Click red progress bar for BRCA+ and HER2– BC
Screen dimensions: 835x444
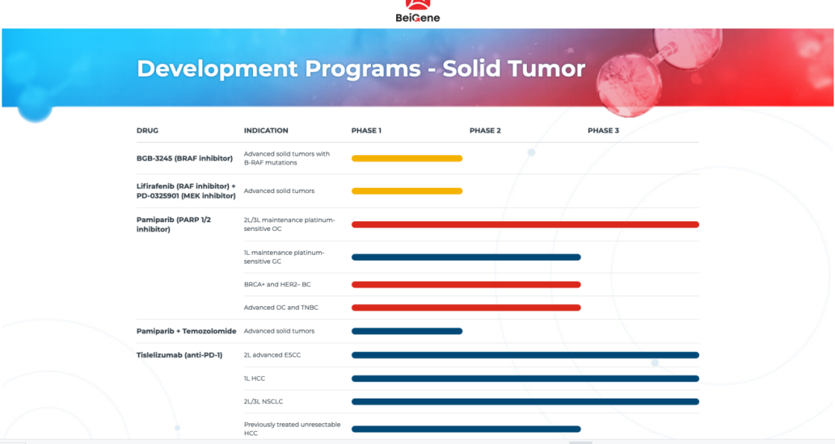[466, 285]
